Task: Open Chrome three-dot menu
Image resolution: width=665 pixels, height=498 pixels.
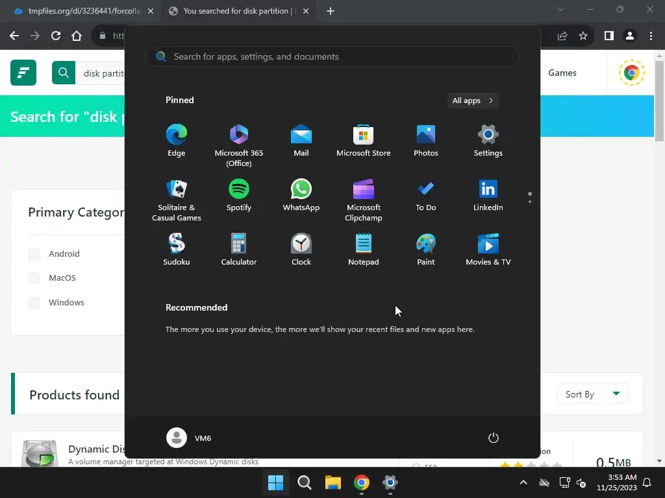Action: point(651,36)
